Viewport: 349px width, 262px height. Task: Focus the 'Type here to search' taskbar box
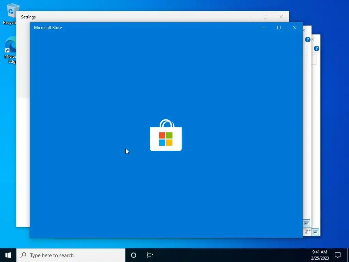pyautogui.click(x=71, y=255)
